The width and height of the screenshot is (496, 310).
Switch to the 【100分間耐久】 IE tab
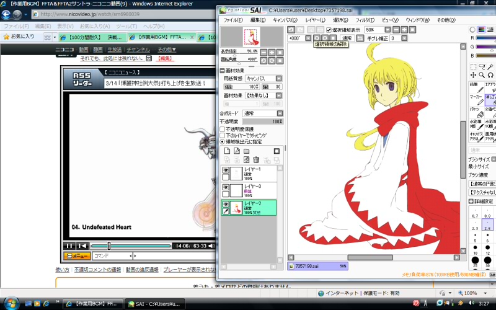[x=93, y=37]
